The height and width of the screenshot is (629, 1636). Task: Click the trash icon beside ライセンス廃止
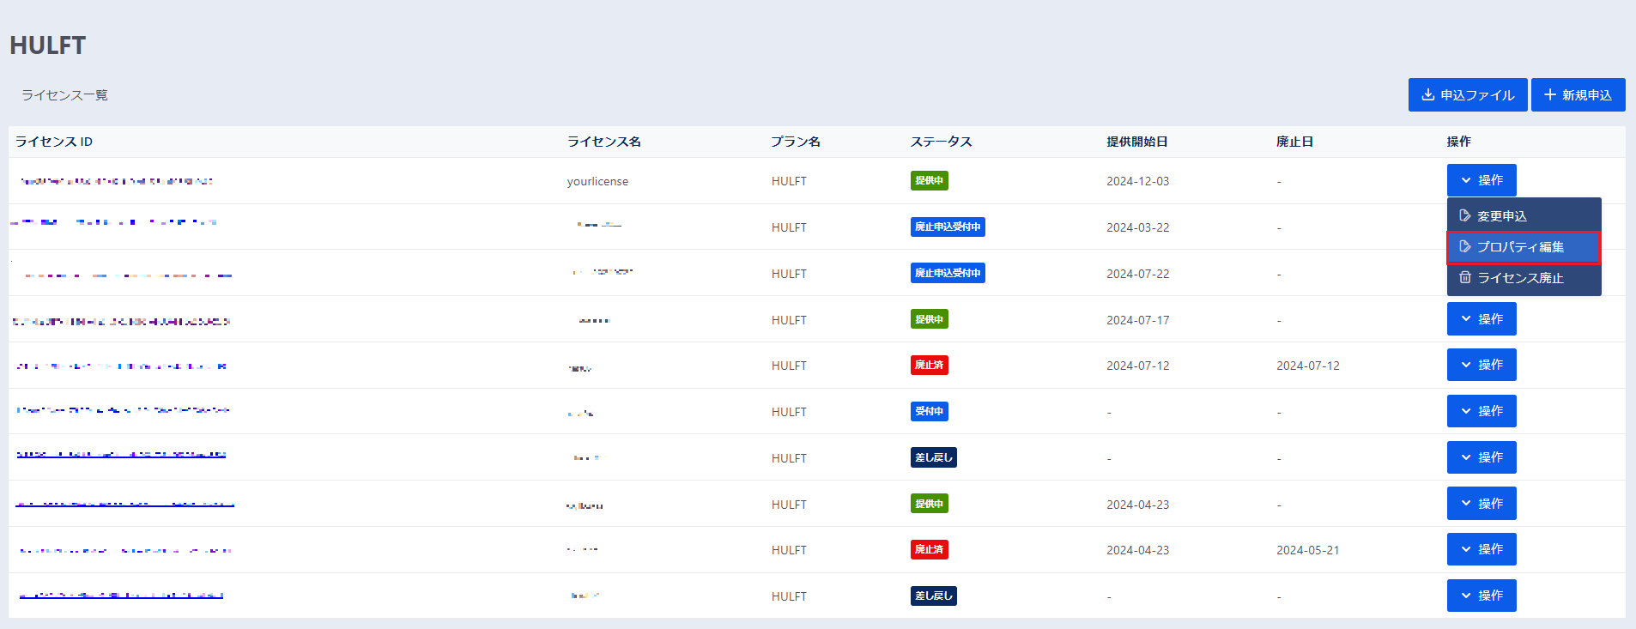click(x=1465, y=278)
